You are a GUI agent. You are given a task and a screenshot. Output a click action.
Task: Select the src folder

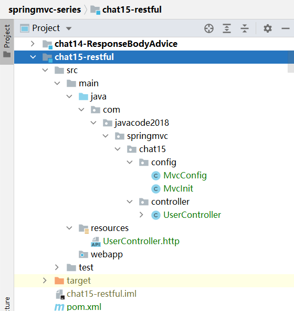(x=72, y=70)
